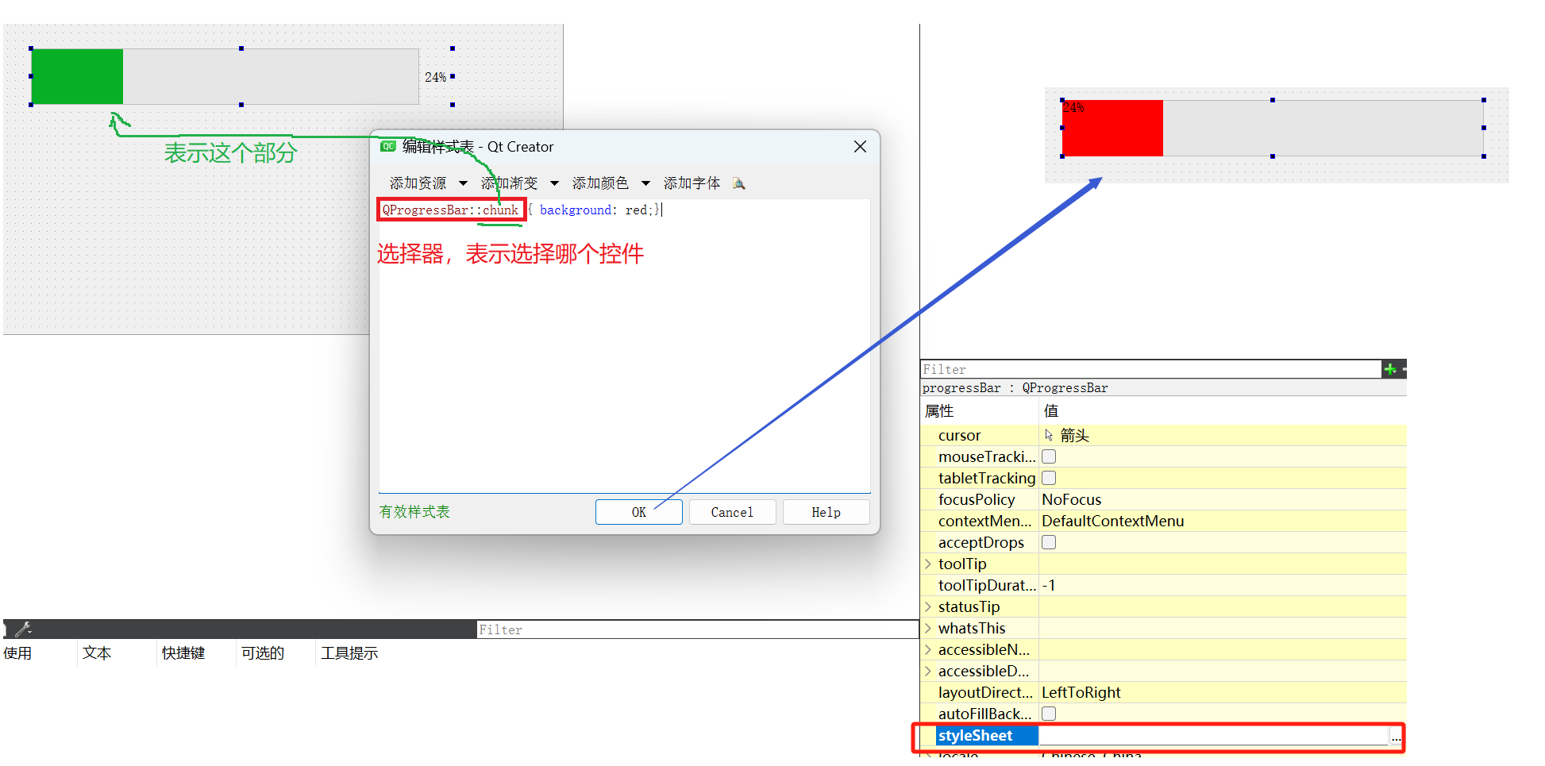Screen dimensions: 1545x766
Task: Expand the statusTip property
Action: pyautogui.click(x=927, y=606)
